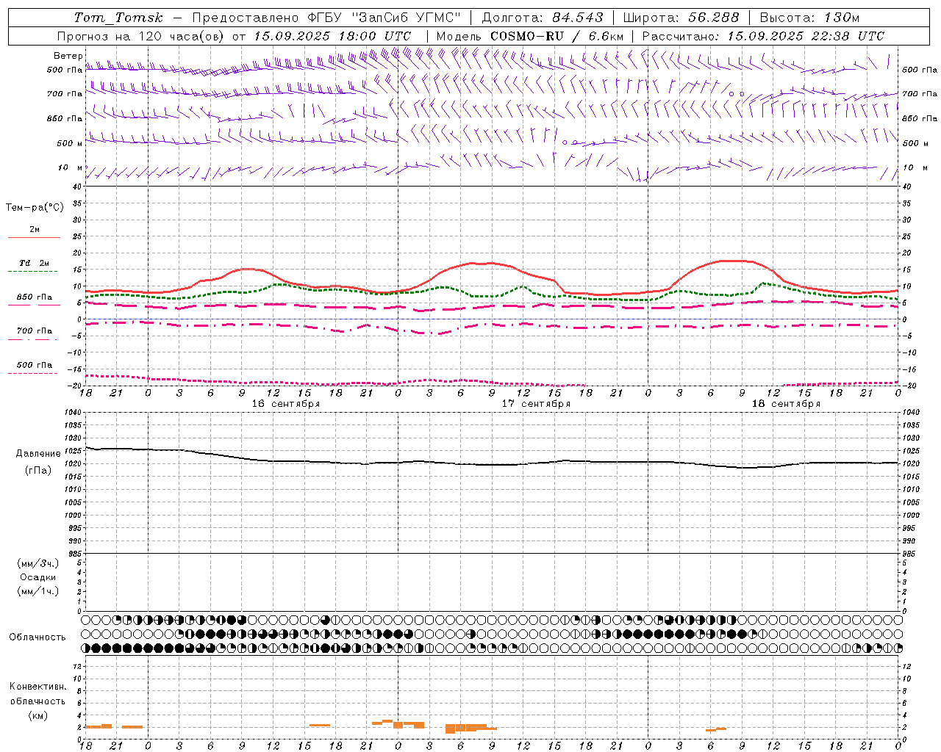
Task: Click the Прогноз на 120 часа(ов) text
Action: pyautogui.click(x=141, y=36)
